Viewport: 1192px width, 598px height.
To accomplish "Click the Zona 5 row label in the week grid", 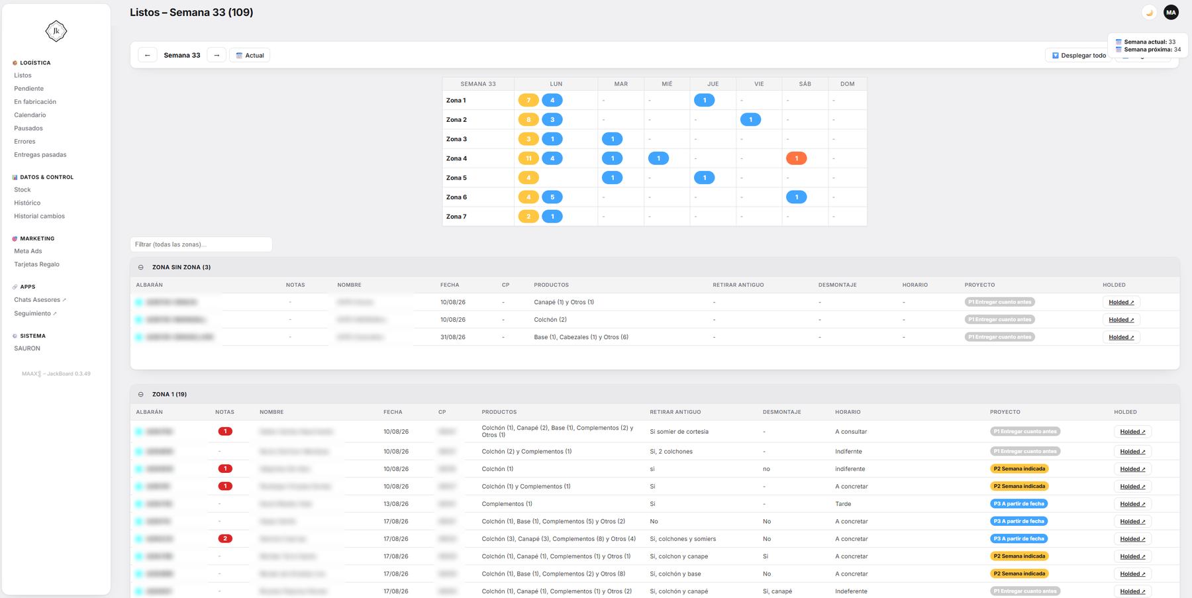I will tap(456, 178).
